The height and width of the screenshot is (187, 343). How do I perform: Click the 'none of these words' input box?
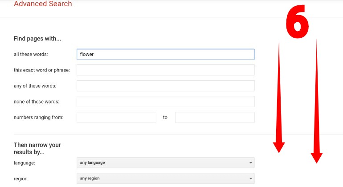click(166, 101)
